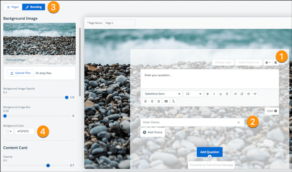Select the Branding tab

pos(34,7)
